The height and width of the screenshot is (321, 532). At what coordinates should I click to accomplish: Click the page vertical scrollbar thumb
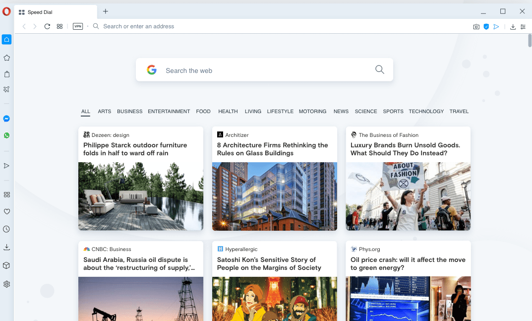530,40
